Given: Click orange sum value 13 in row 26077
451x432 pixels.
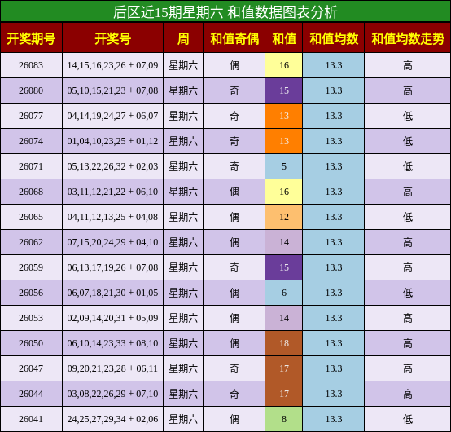Looking at the screenshot, I should pos(284,116).
